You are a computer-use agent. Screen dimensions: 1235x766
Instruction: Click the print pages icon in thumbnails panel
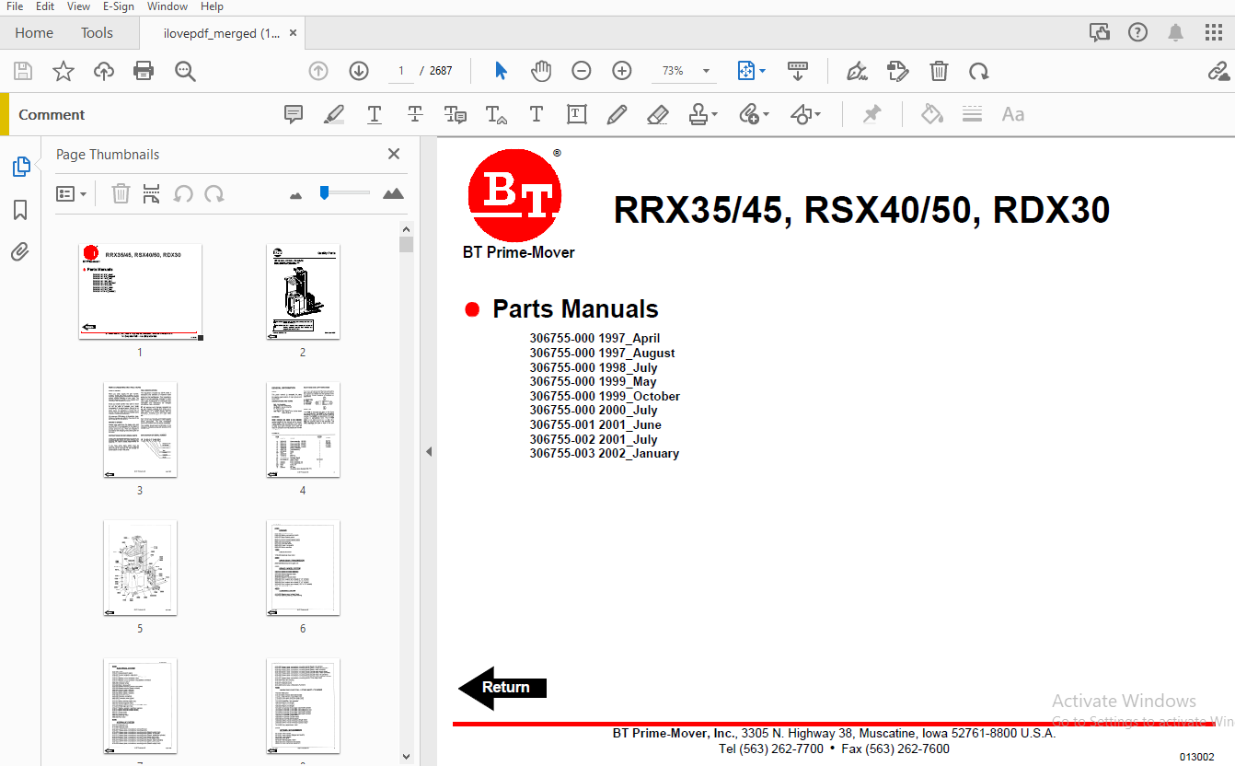click(x=152, y=194)
